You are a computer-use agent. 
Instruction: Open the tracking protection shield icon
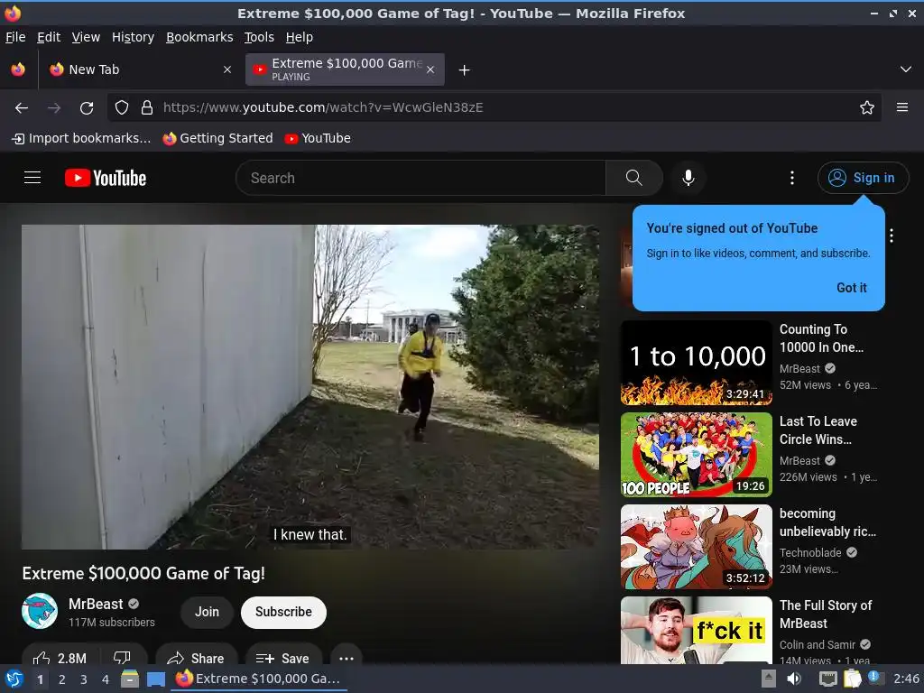tap(122, 107)
